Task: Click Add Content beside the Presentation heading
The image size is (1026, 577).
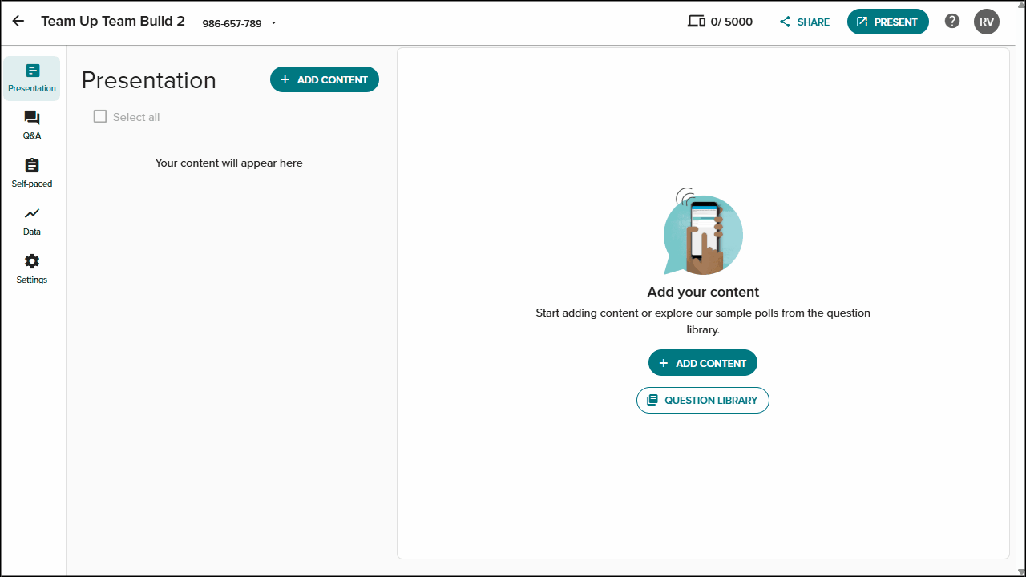Action: (x=325, y=79)
